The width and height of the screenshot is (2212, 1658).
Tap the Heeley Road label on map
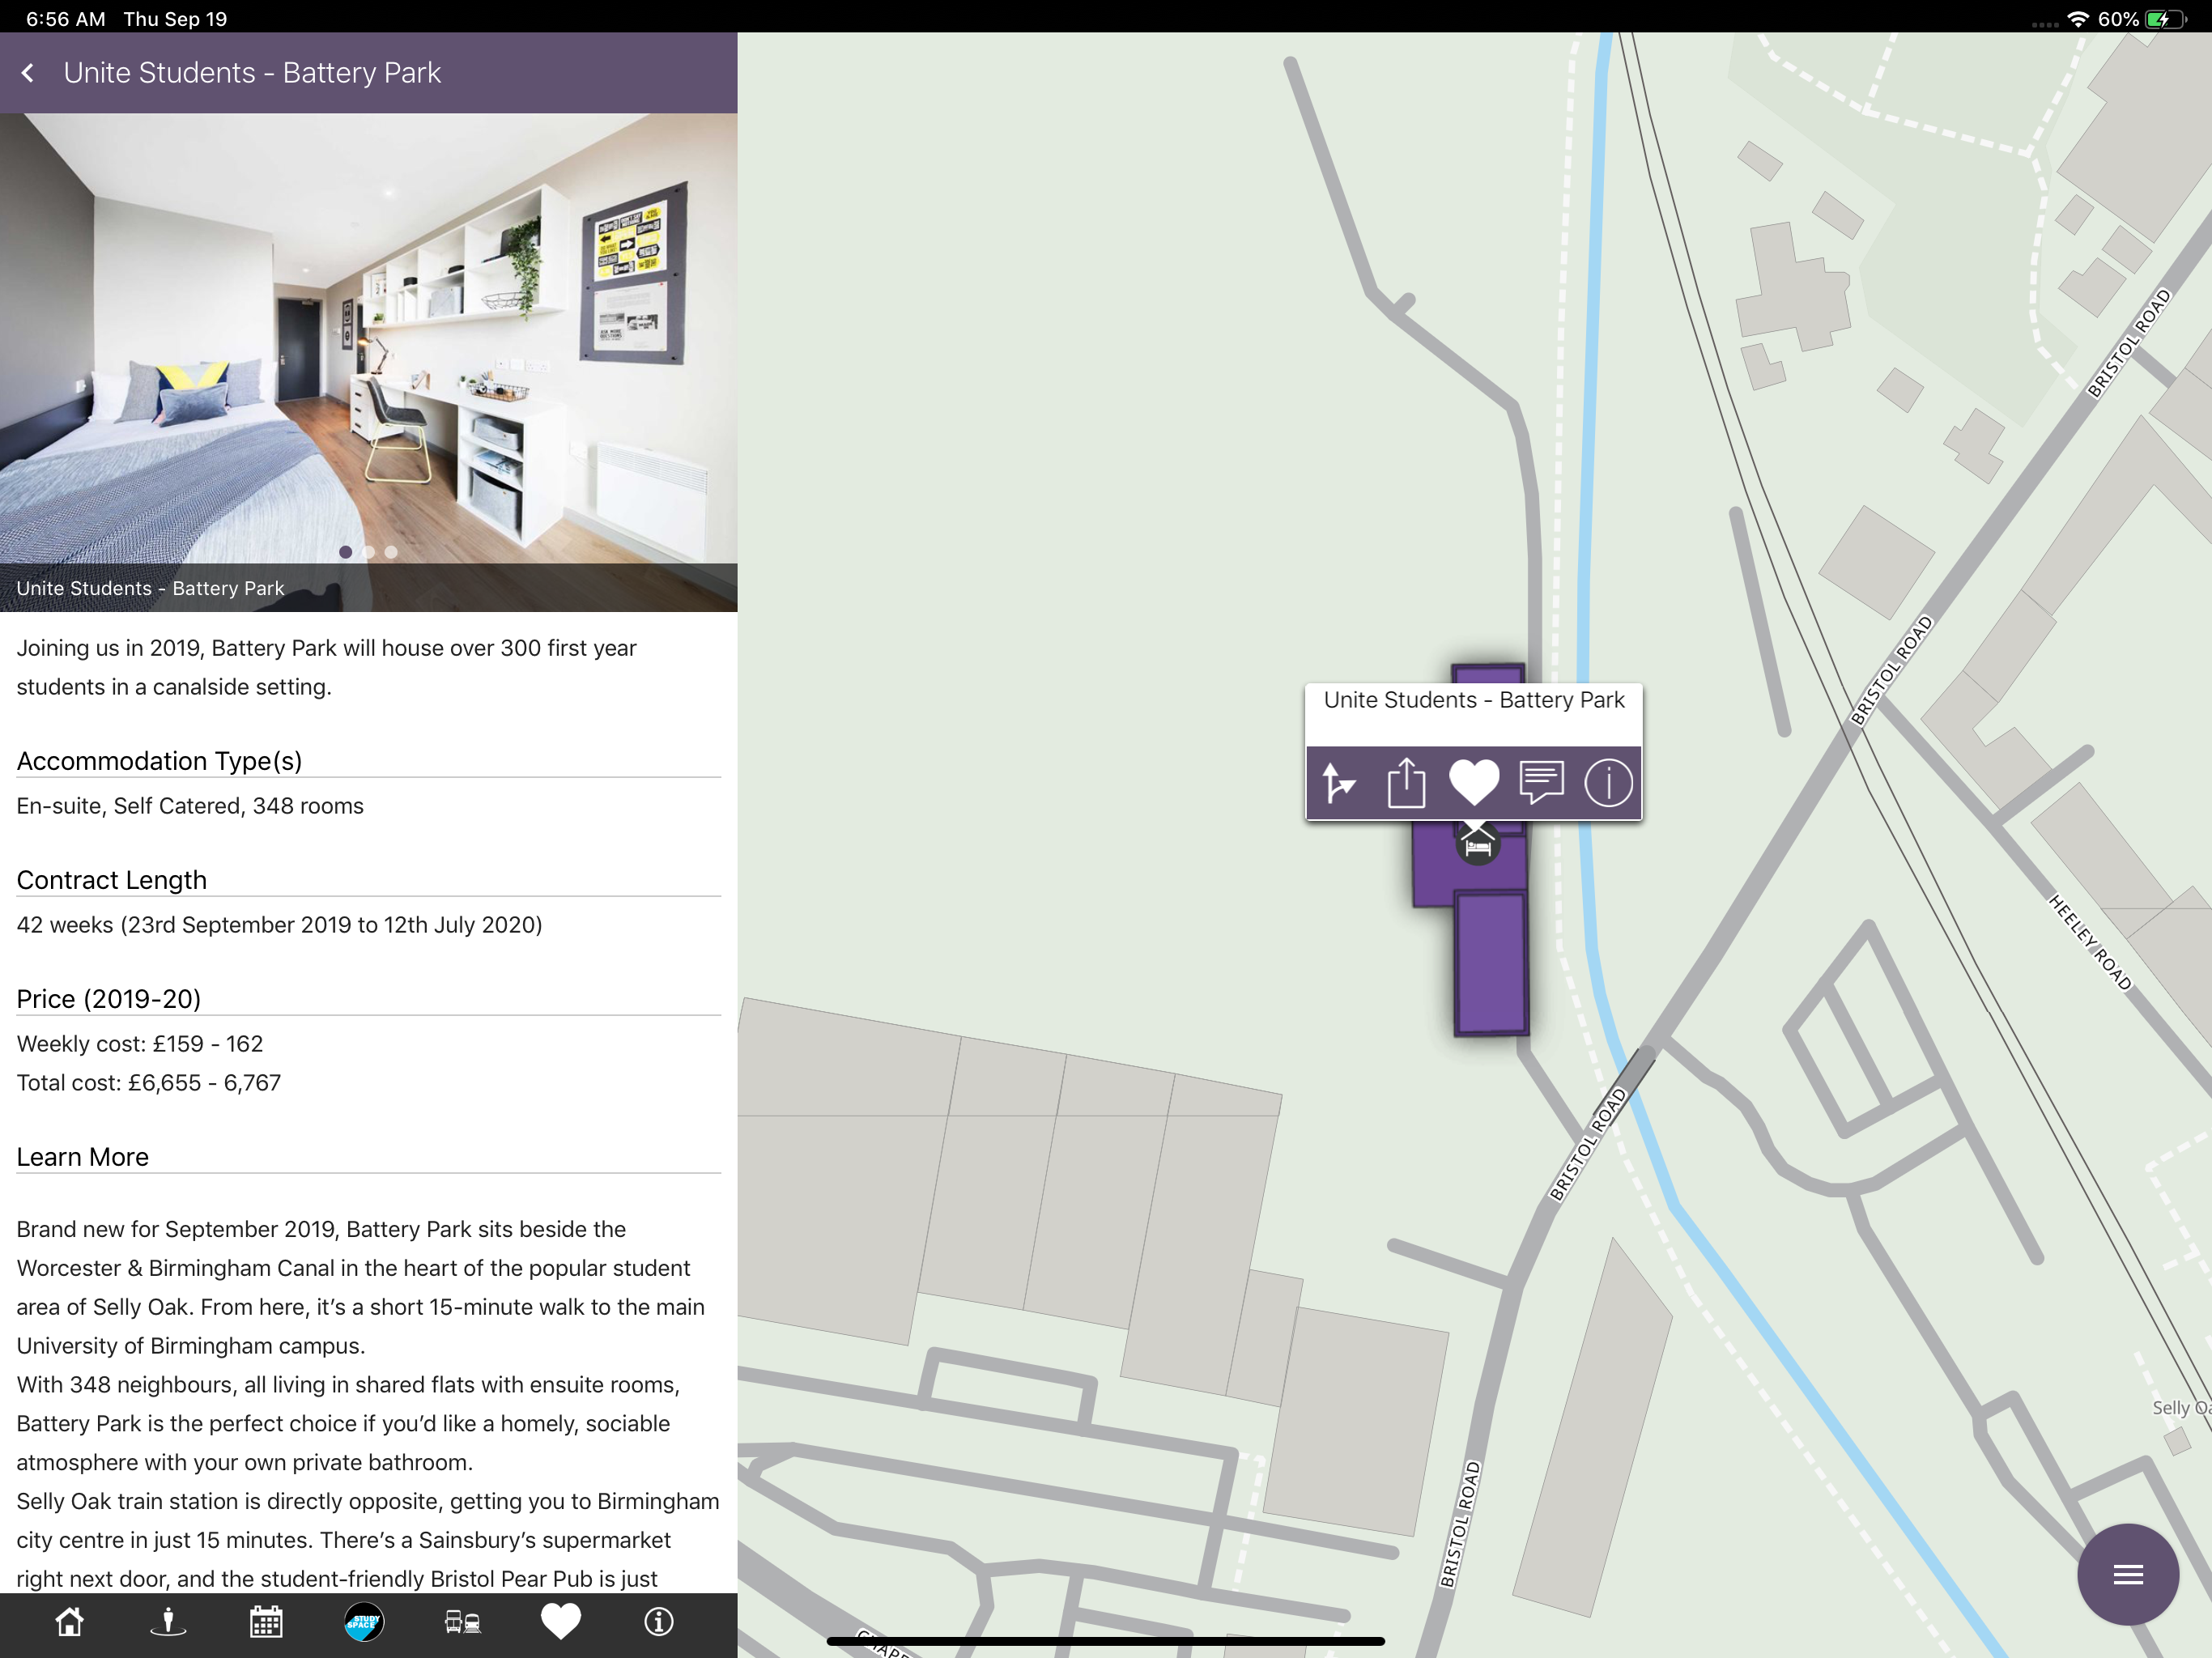click(2090, 942)
